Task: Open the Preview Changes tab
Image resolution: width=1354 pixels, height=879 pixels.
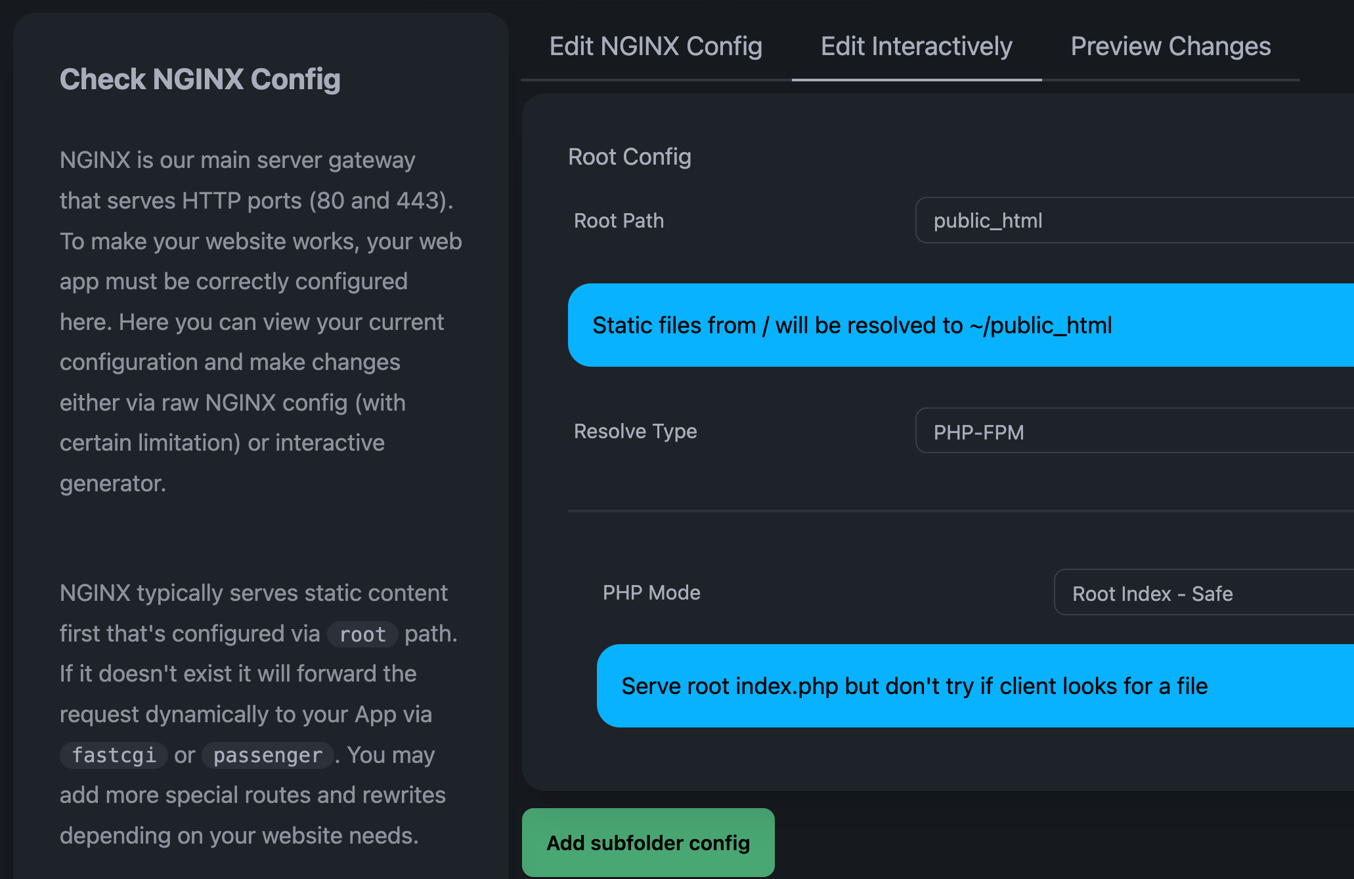Action: pyautogui.click(x=1170, y=47)
